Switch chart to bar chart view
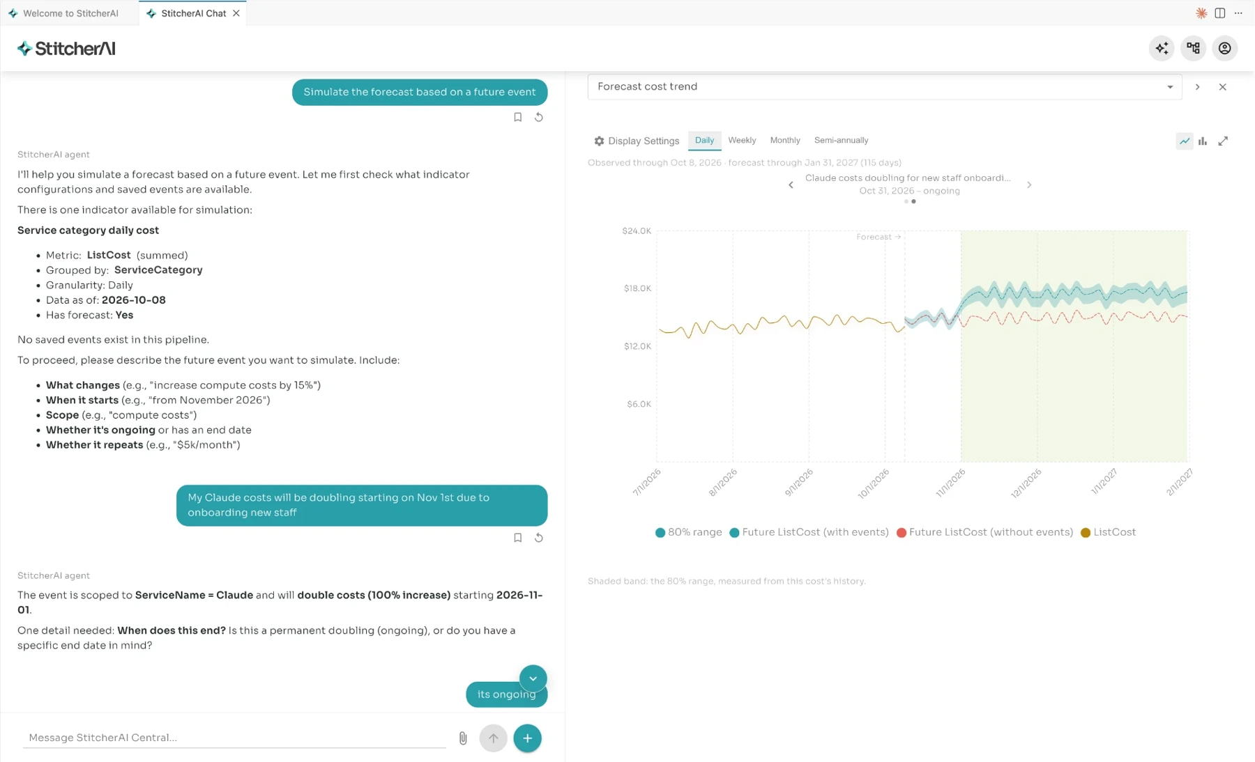 [1203, 141]
